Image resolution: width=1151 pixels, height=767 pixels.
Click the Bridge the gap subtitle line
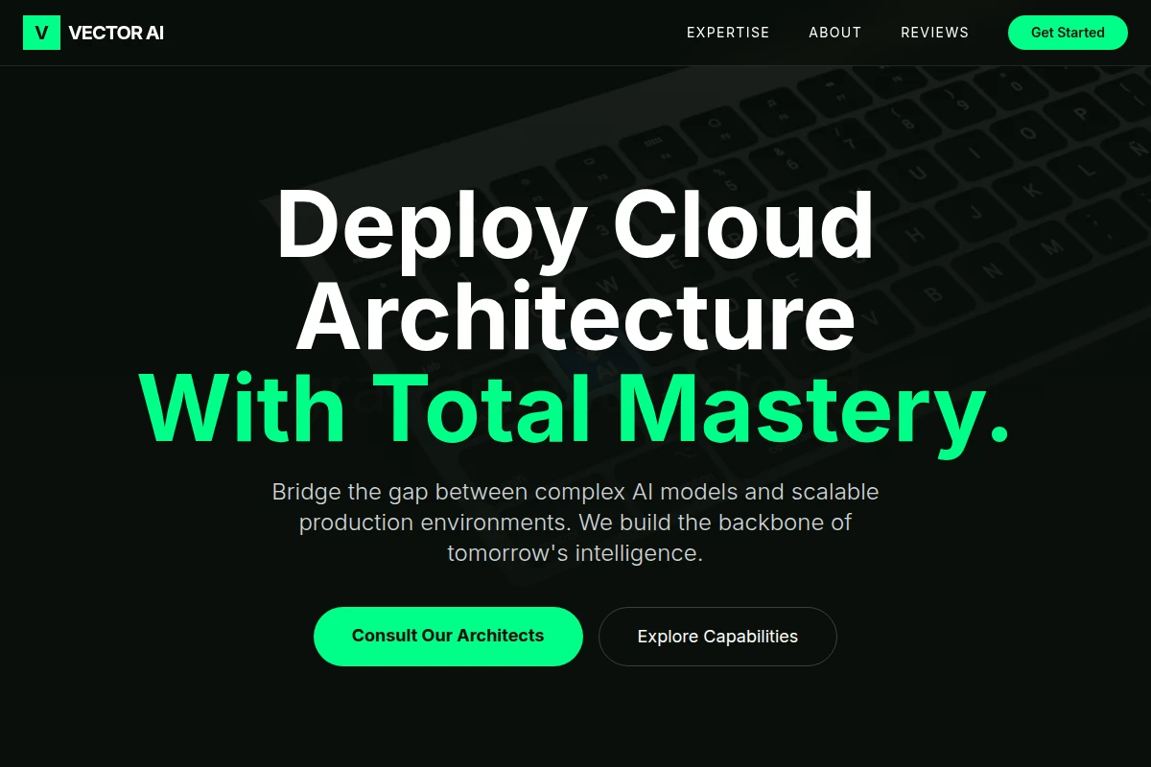(x=575, y=492)
